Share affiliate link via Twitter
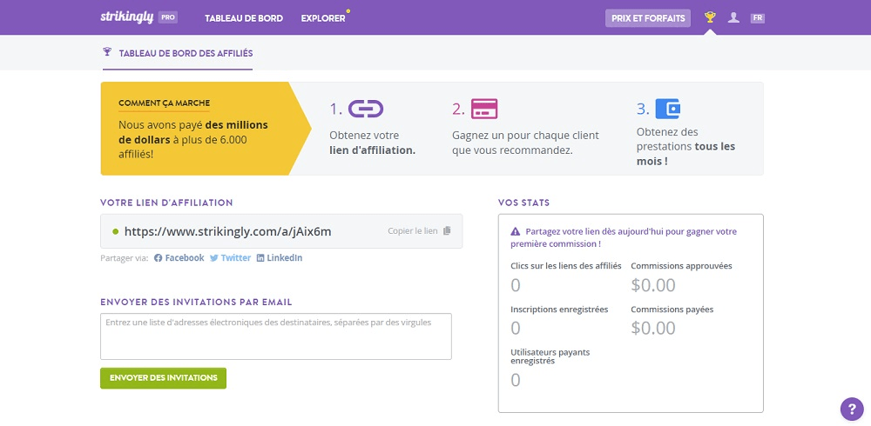Screen dimensions: 871x426 pos(231,258)
